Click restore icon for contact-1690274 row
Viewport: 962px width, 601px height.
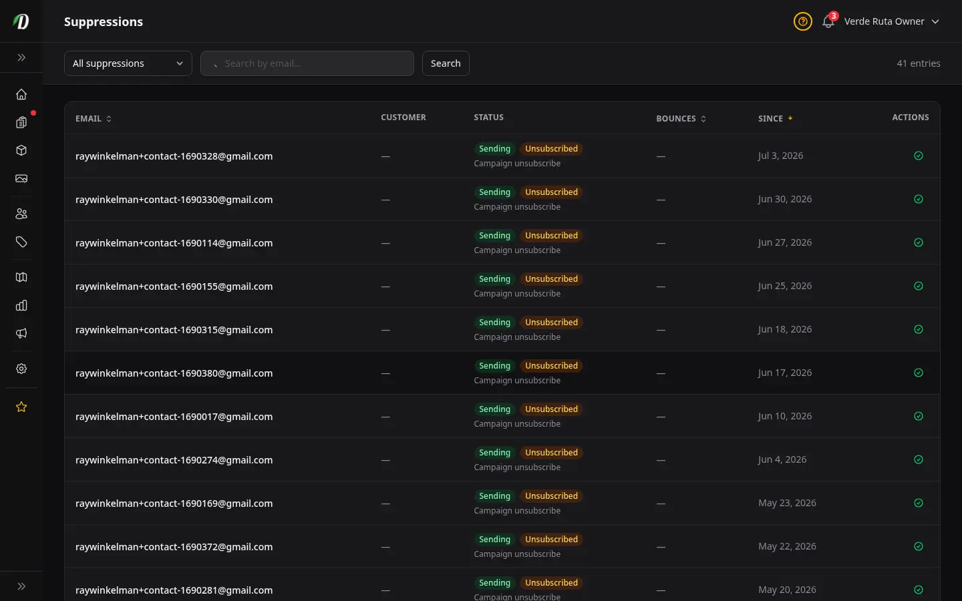pos(919,459)
